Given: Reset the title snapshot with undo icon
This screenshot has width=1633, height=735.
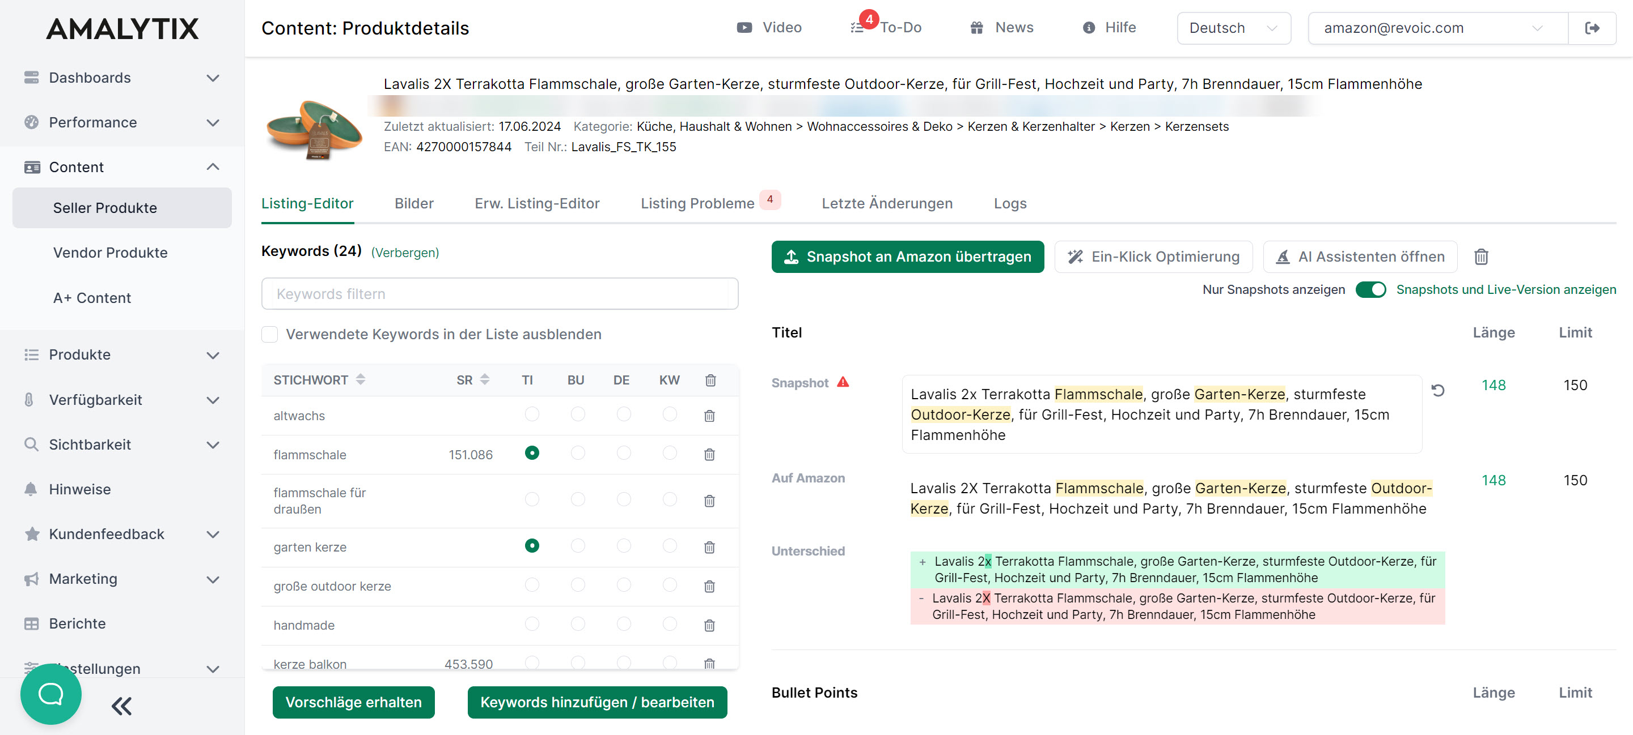Looking at the screenshot, I should pos(1438,390).
